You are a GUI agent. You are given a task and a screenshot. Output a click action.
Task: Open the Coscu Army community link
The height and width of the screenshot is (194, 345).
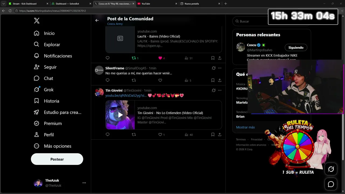point(115,24)
